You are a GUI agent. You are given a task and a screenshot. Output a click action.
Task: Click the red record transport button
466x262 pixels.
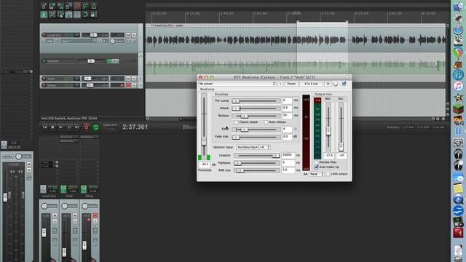tap(87, 127)
